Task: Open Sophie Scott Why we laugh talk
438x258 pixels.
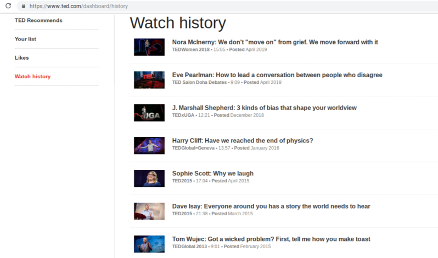Action: pyautogui.click(x=213, y=174)
